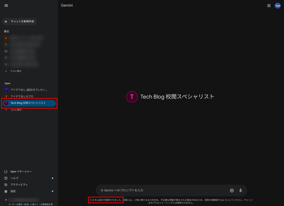Click the activity history clock icon
This screenshot has width=284, height=206.
(6, 185)
